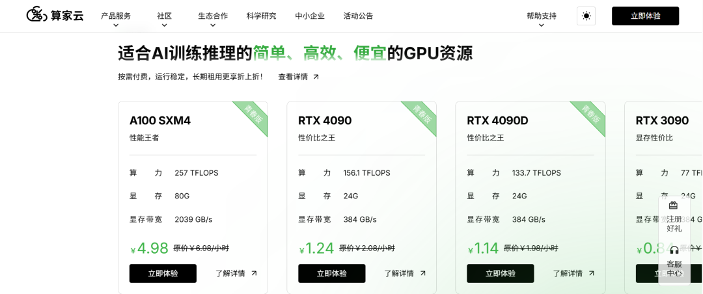Click the arrow icon next to 查看详情
This screenshot has height=294, width=703.
point(316,77)
